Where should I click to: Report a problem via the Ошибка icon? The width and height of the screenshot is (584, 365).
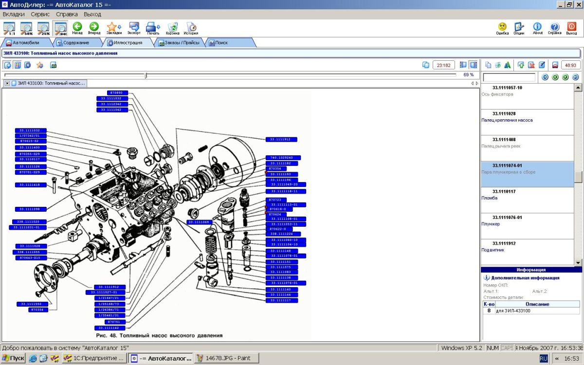502,28
